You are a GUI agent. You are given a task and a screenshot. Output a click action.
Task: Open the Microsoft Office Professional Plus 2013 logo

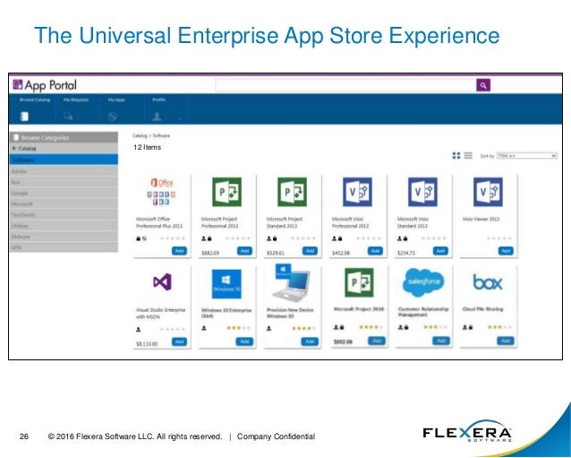(x=162, y=192)
